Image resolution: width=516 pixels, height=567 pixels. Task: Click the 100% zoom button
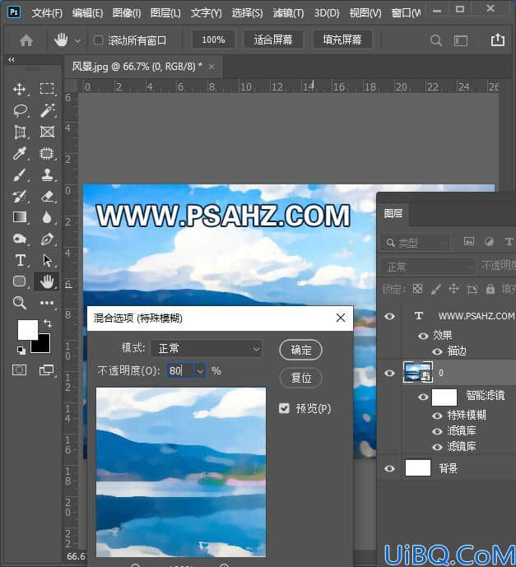[x=213, y=40]
